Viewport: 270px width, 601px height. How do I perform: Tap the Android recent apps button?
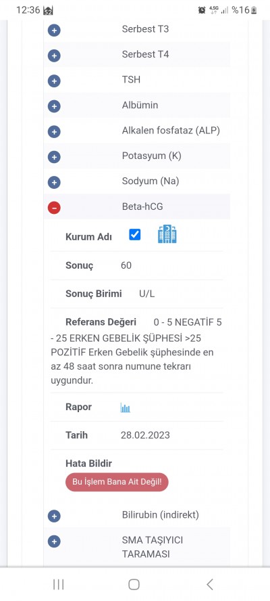pyautogui.click(x=59, y=584)
